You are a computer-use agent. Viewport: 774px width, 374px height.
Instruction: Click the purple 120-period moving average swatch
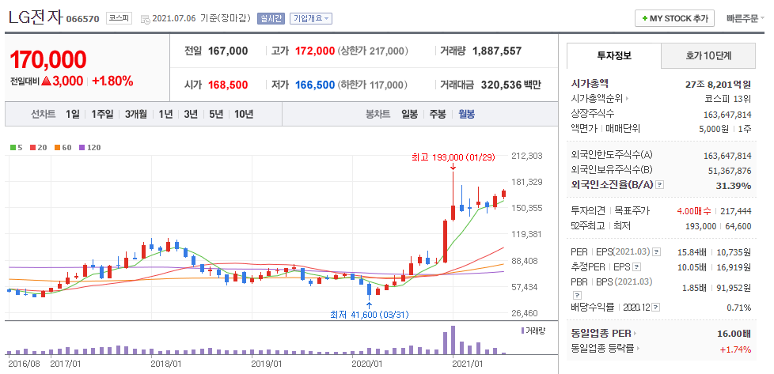point(82,147)
